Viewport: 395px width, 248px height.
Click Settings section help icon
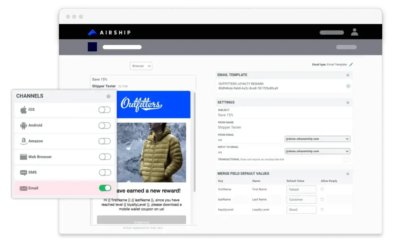click(348, 103)
